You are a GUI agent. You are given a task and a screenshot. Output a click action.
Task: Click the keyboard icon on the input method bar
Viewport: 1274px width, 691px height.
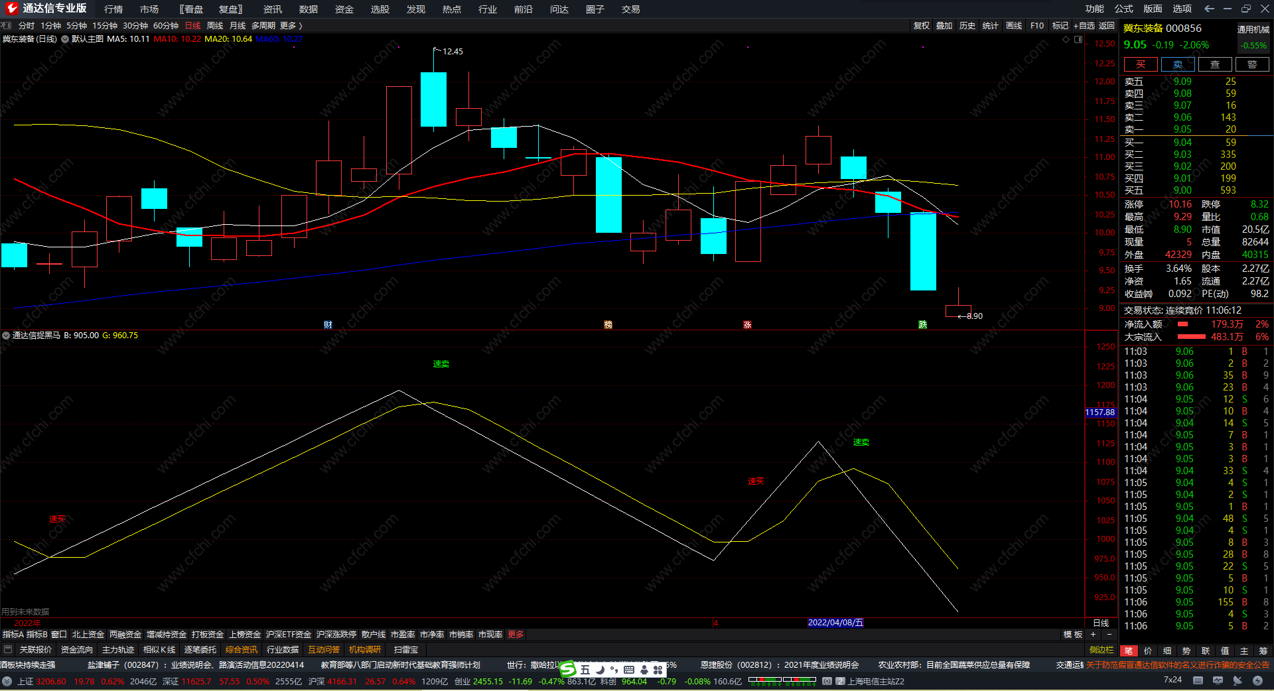click(629, 670)
